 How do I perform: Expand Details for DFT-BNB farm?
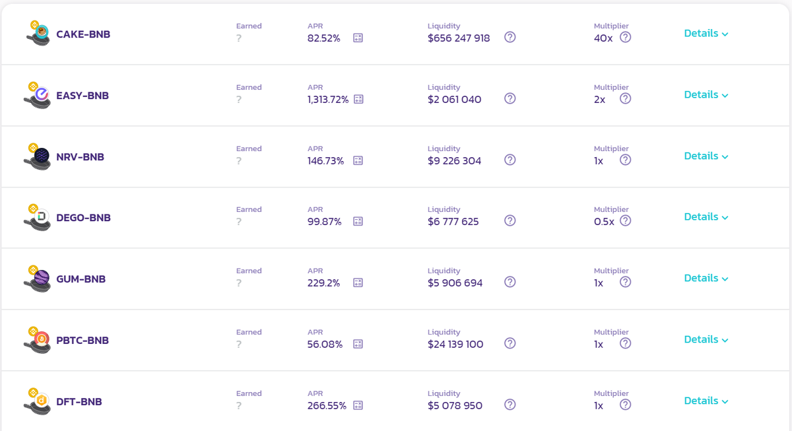click(706, 401)
